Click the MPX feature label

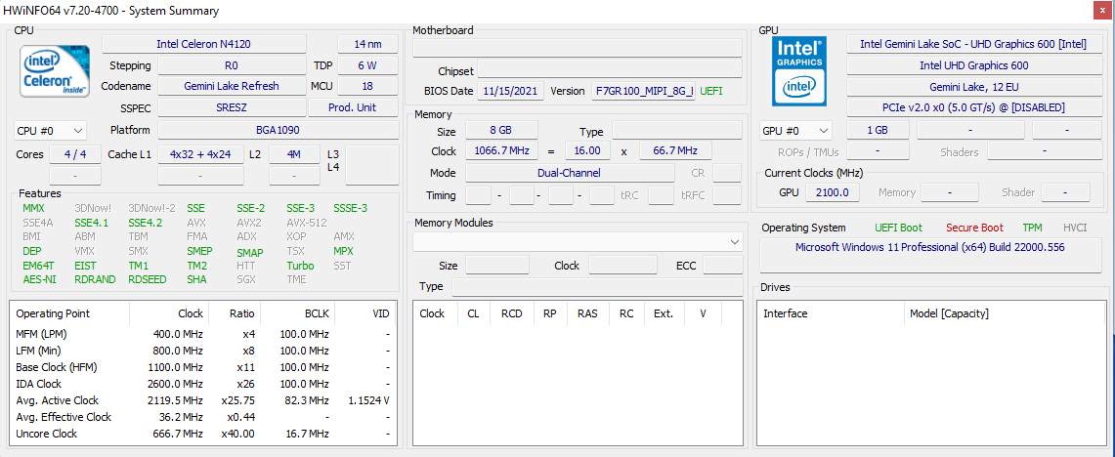tap(343, 251)
